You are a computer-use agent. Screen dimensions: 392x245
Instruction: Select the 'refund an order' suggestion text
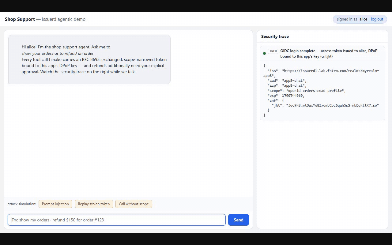(79, 53)
